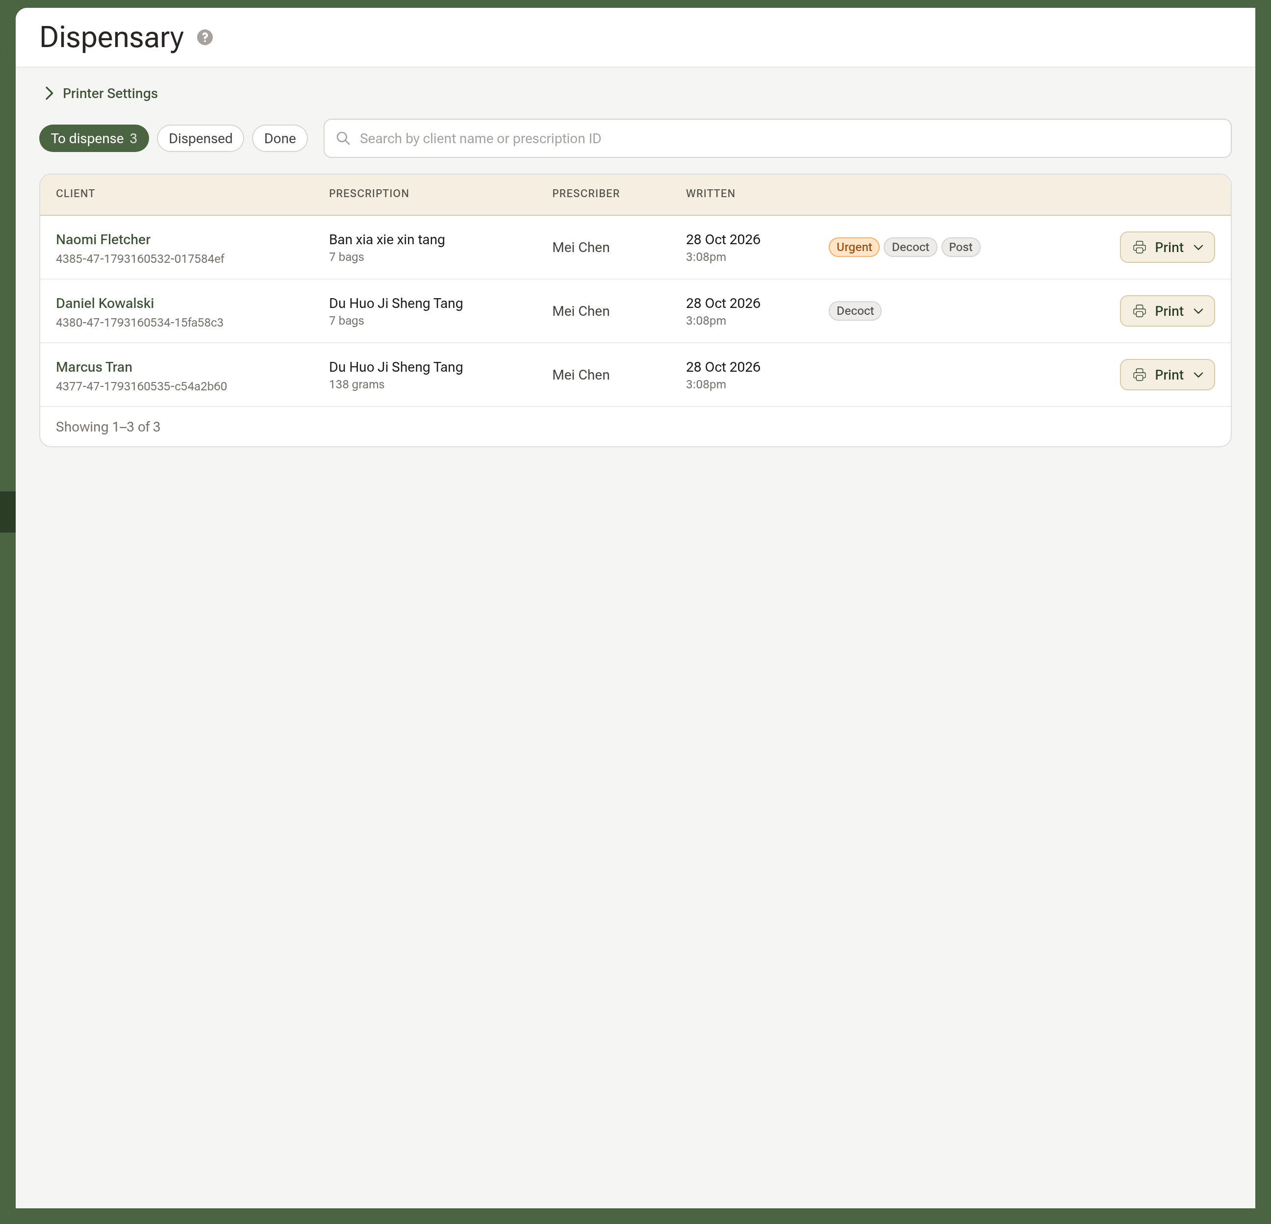The height and width of the screenshot is (1224, 1271).
Task: Click ID 4377-47-1793160535-c54a2b60
Action: tap(141, 386)
